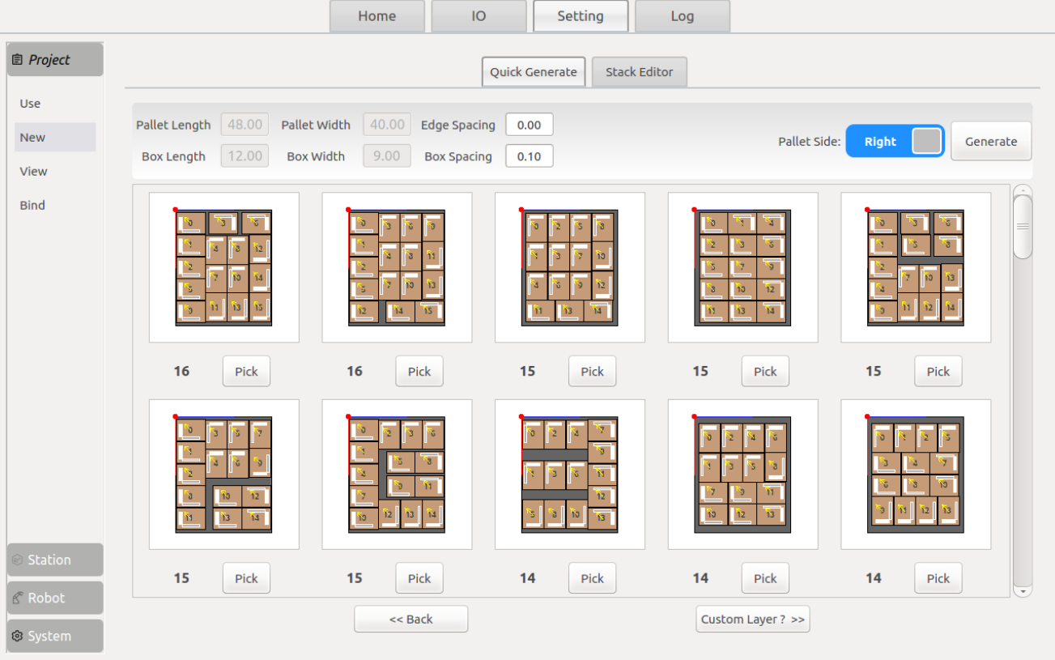Click the Box Spacing input field
The width and height of the screenshot is (1055, 660).
pyautogui.click(x=530, y=156)
